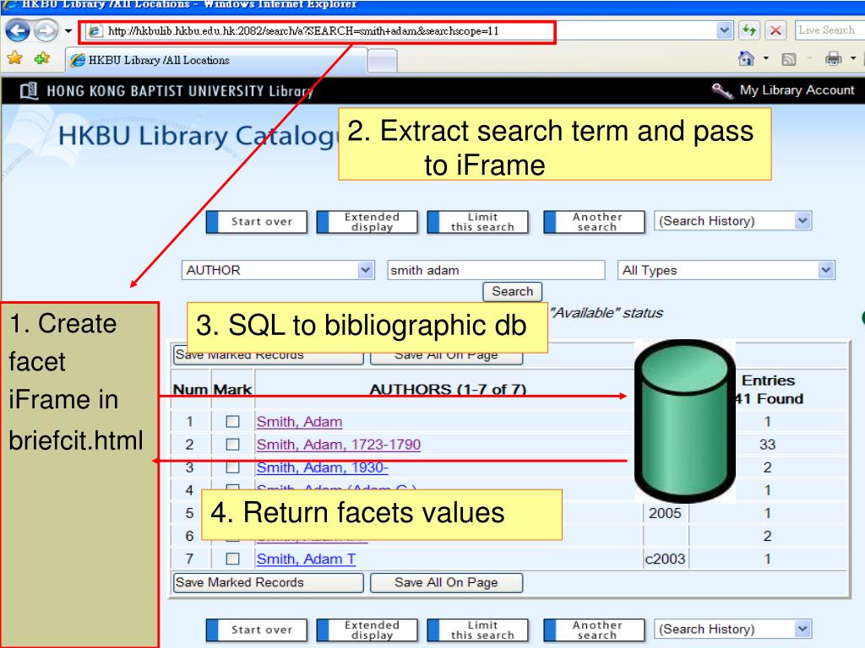
Task: Click bottom Save Marked Records button
Action: pyautogui.click(x=269, y=582)
